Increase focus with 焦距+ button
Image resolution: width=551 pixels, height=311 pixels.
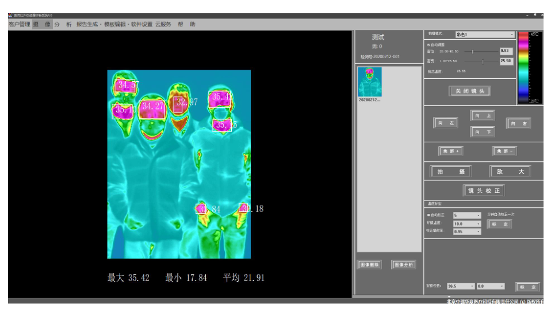[451, 151]
